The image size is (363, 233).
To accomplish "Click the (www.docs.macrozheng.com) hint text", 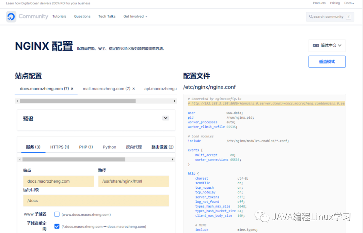I will [86, 215].
